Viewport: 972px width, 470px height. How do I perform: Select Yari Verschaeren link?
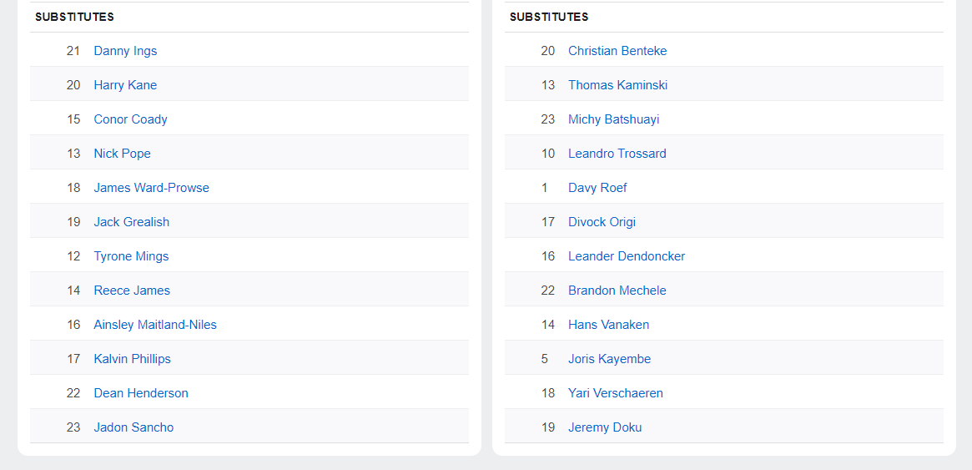615,393
